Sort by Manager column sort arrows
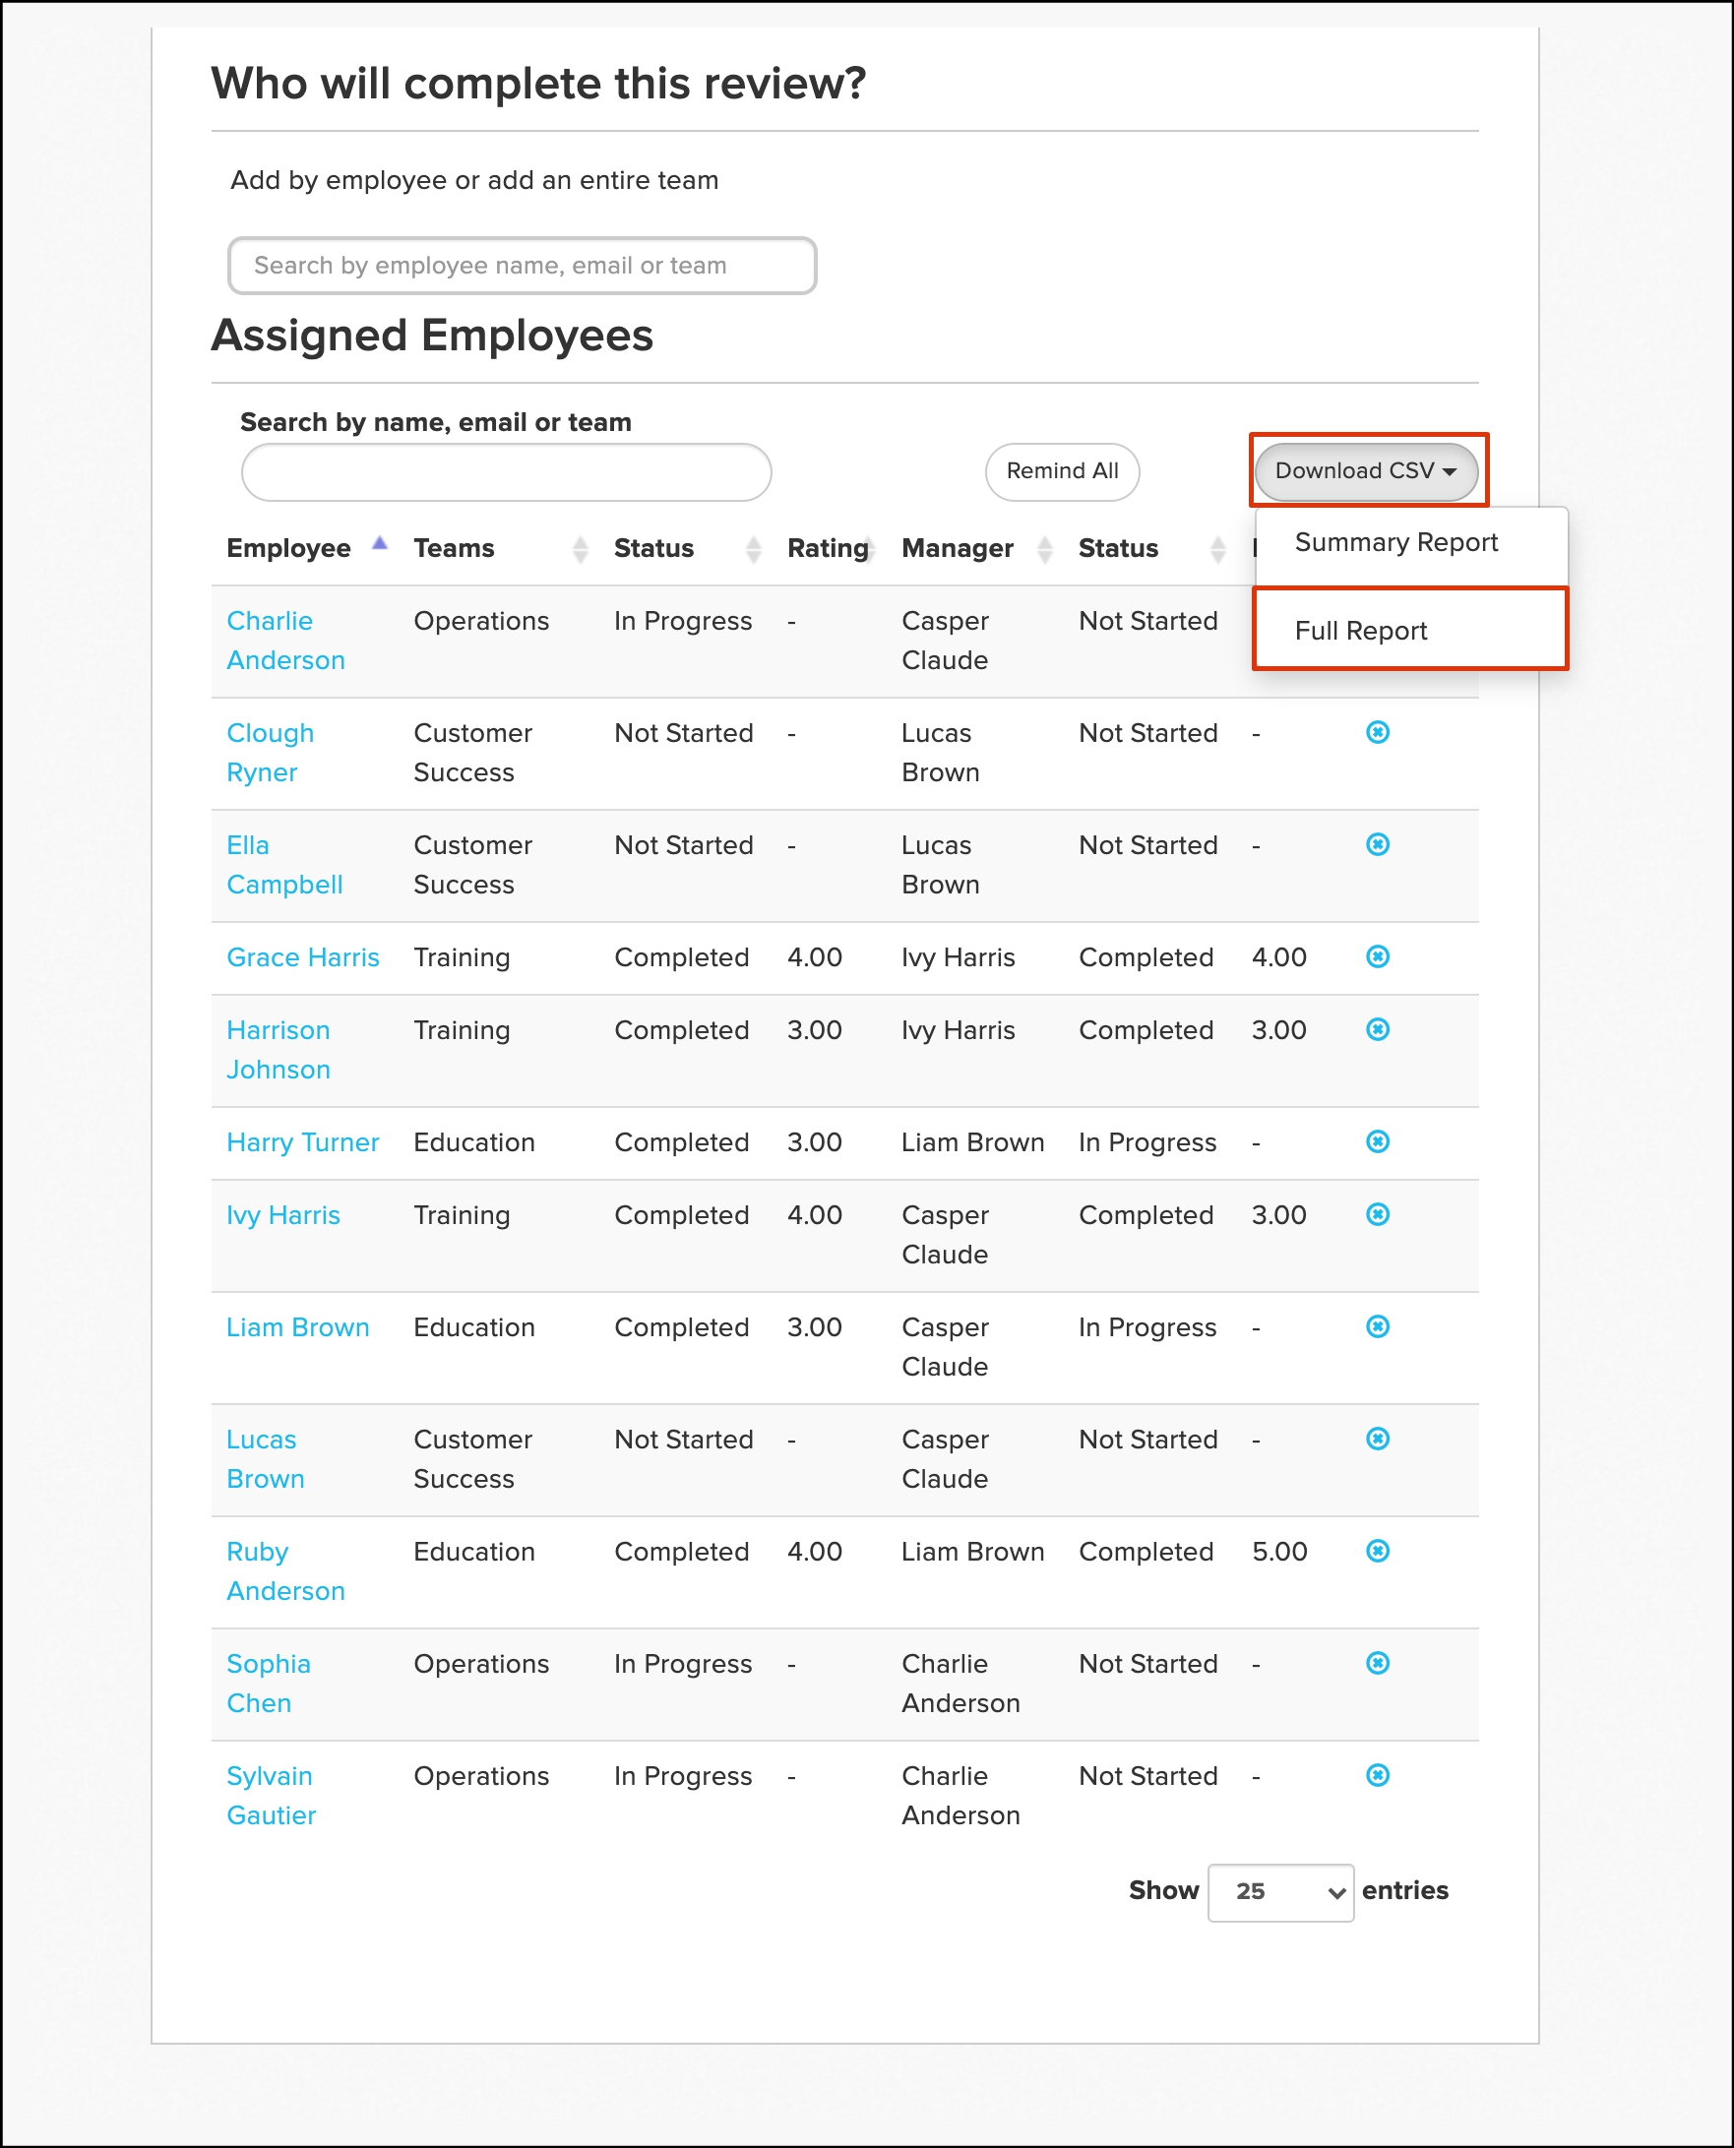 (1045, 548)
